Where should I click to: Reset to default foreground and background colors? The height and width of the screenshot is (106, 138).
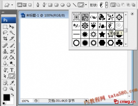pyautogui.click(x=4, y=104)
